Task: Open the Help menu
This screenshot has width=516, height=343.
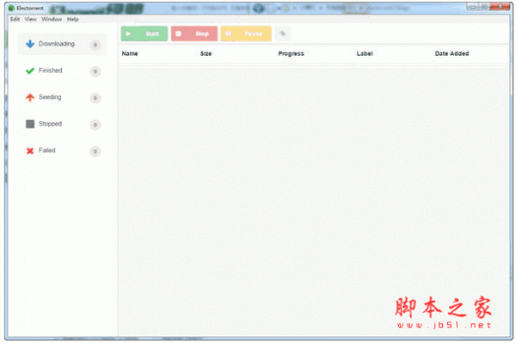Action: 73,19
